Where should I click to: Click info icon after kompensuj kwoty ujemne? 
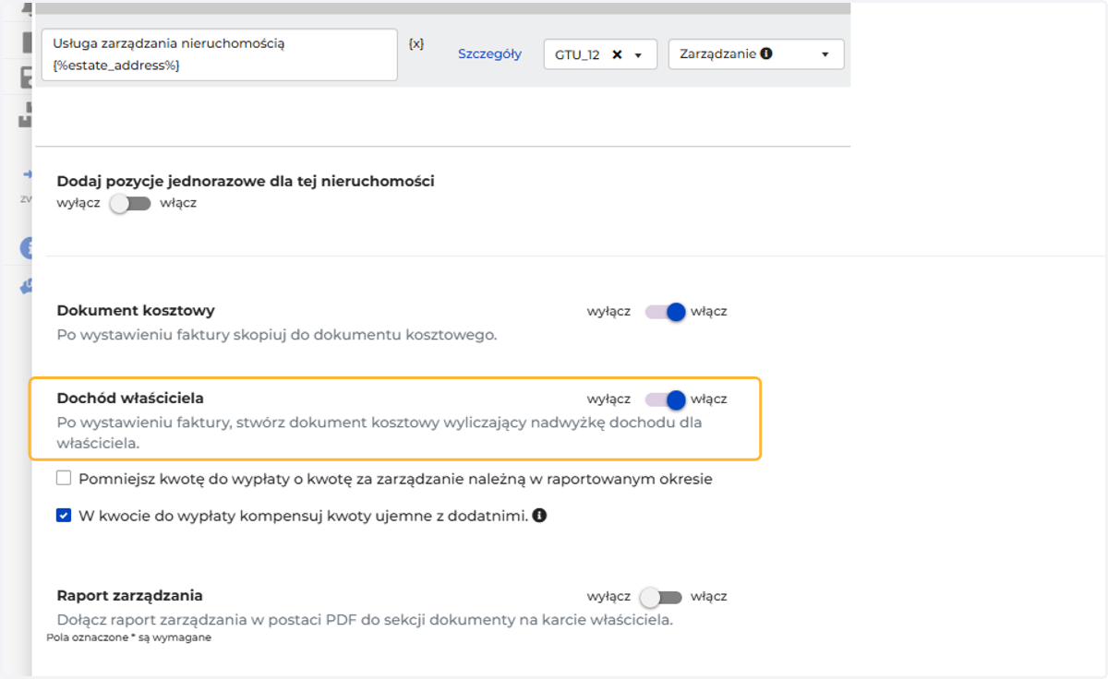pyautogui.click(x=539, y=516)
